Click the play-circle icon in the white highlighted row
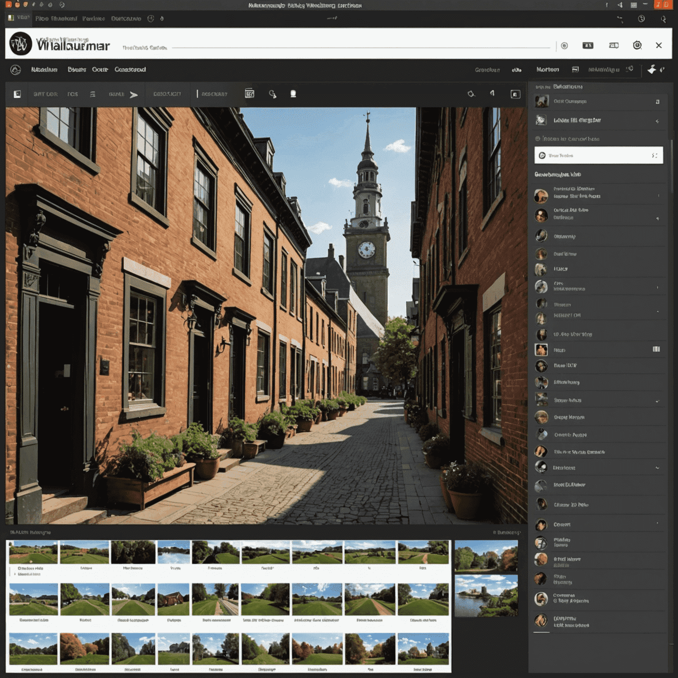This screenshot has height=678, width=678. [542, 155]
